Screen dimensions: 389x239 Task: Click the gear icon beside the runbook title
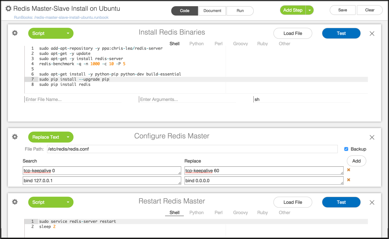pos(8,9)
